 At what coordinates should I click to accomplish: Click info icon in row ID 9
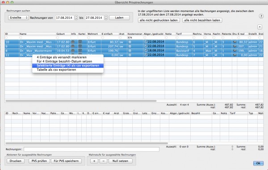(x=73, y=46)
